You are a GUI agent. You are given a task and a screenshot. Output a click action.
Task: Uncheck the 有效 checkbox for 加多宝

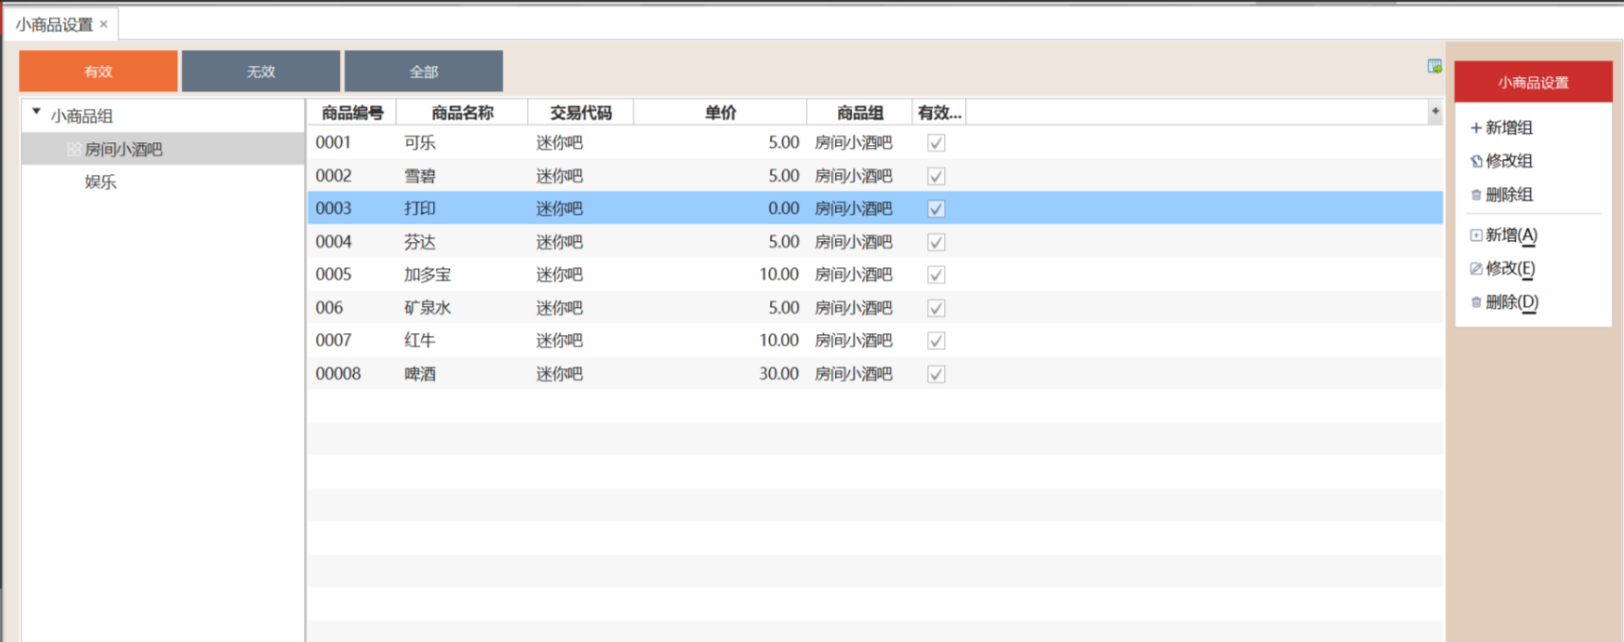936,275
